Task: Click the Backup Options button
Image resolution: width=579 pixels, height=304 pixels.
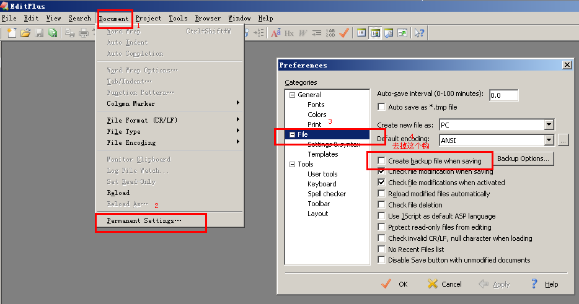Action: [x=523, y=159]
